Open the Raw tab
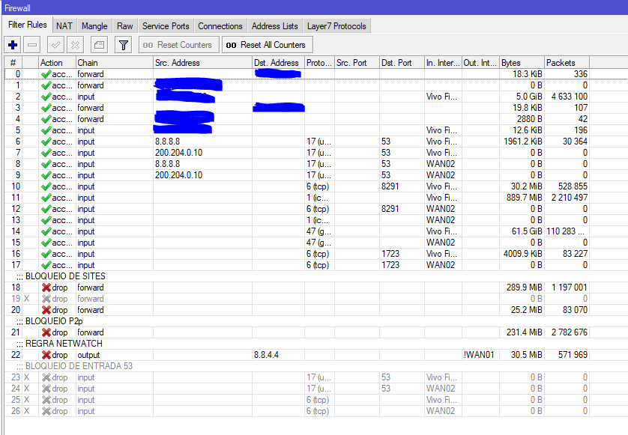628x435 pixels. pos(125,26)
